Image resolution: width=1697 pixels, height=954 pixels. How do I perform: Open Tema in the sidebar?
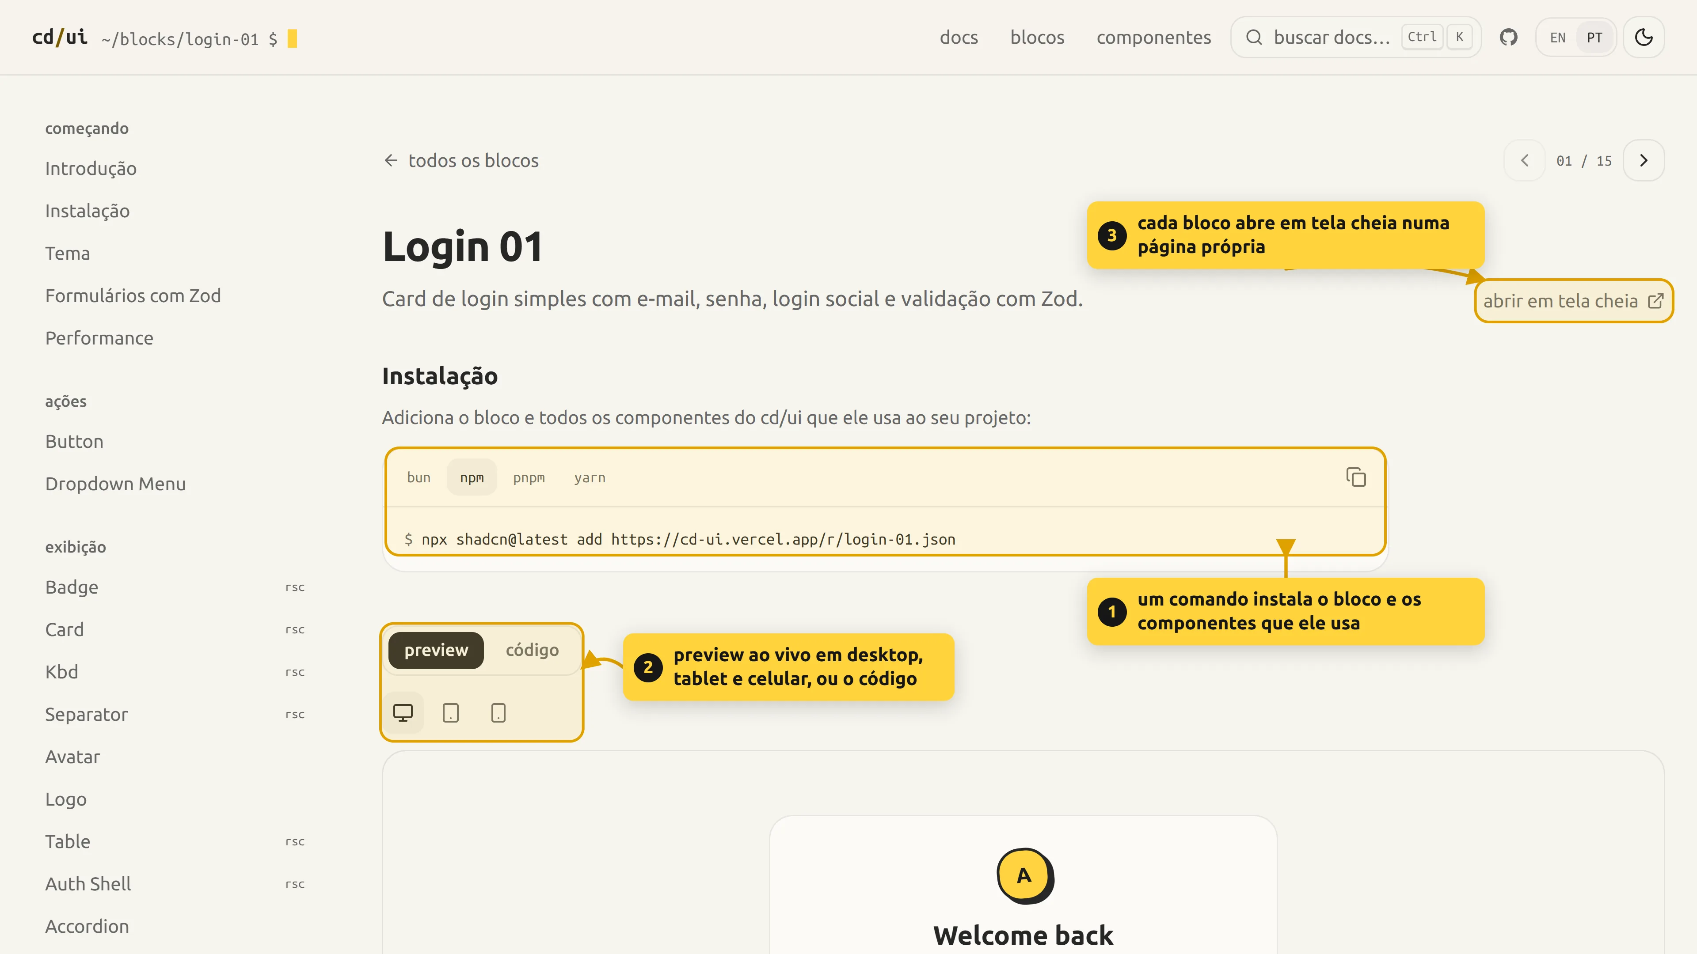[67, 254]
